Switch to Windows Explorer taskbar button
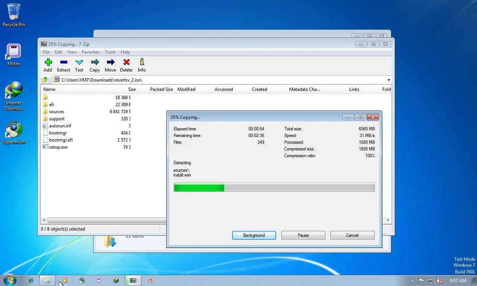Viewport: 477px width, 286px height. 47,280
